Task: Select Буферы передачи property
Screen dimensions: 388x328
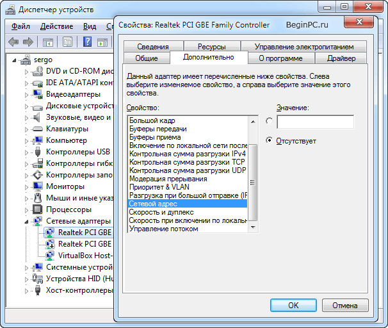Action: click(188, 129)
